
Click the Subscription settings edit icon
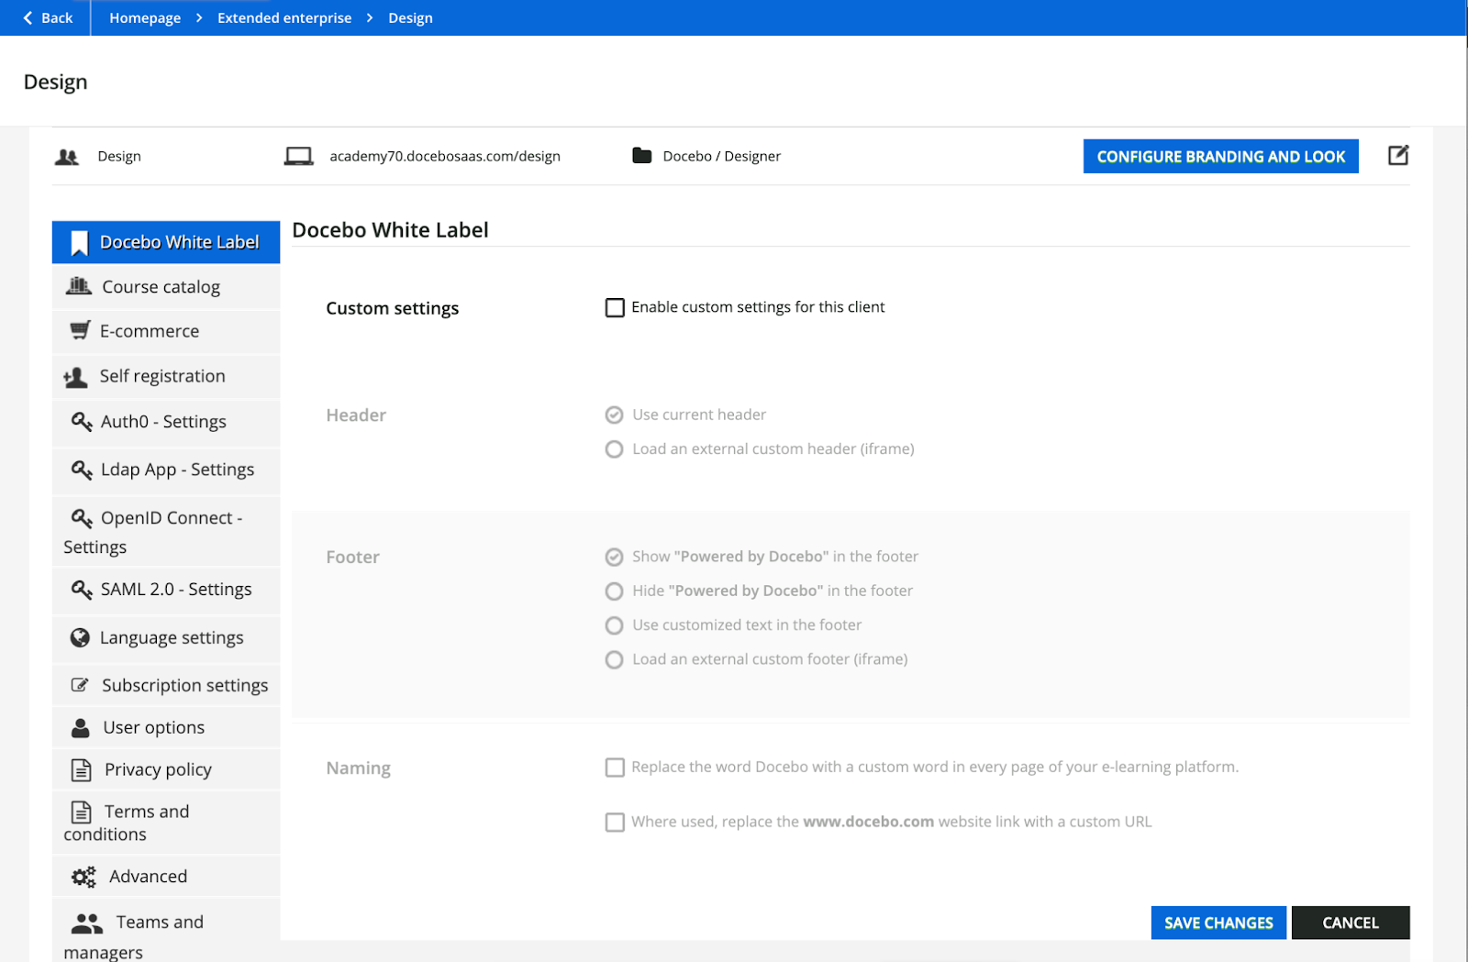[x=80, y=685]
